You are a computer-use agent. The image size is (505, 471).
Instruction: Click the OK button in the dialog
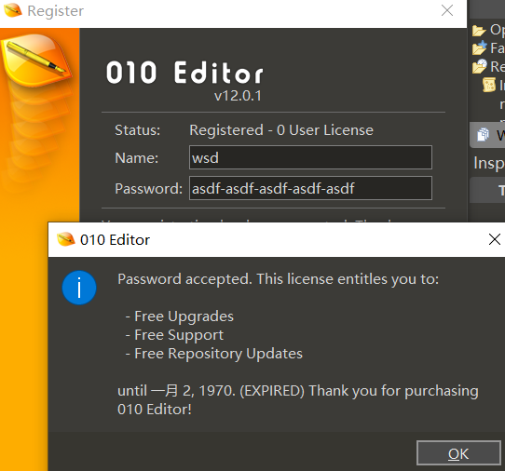click(x=458, y=453)
